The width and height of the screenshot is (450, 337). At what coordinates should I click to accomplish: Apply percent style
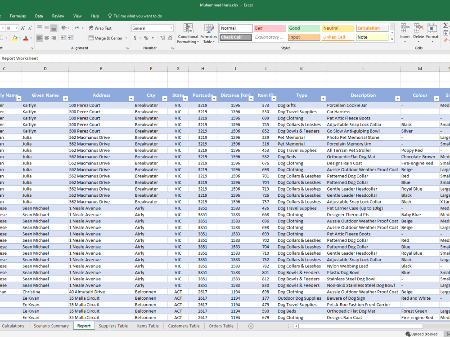[x=146, y=38]
